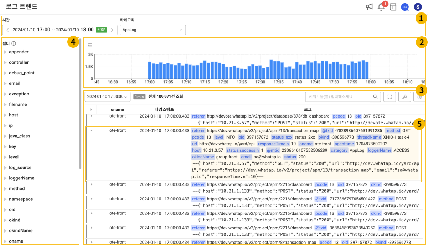Click the responseTime.n tag
Image resolution: width=428 pixels, height=245 pixels.
274,144
